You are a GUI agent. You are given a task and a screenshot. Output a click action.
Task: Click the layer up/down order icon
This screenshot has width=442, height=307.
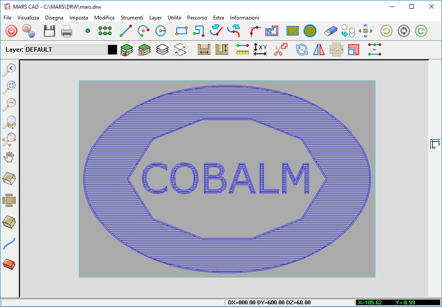pos(180,50)
